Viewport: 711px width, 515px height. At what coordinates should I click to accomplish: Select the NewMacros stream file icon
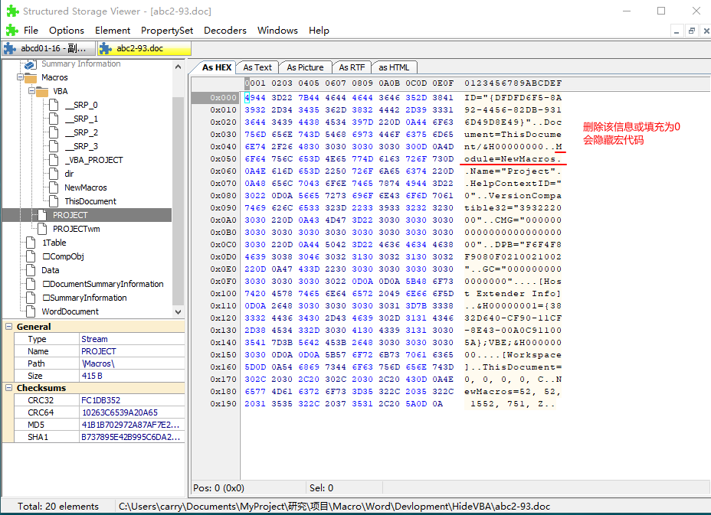click(x=54, y=187)
